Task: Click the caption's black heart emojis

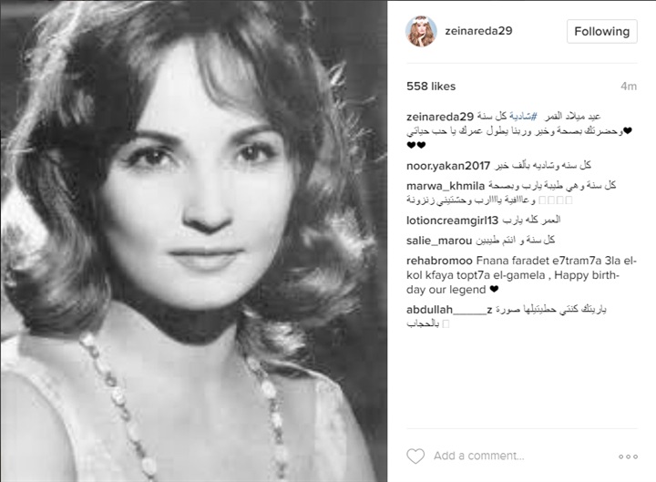Action: (x=415, y=145)
